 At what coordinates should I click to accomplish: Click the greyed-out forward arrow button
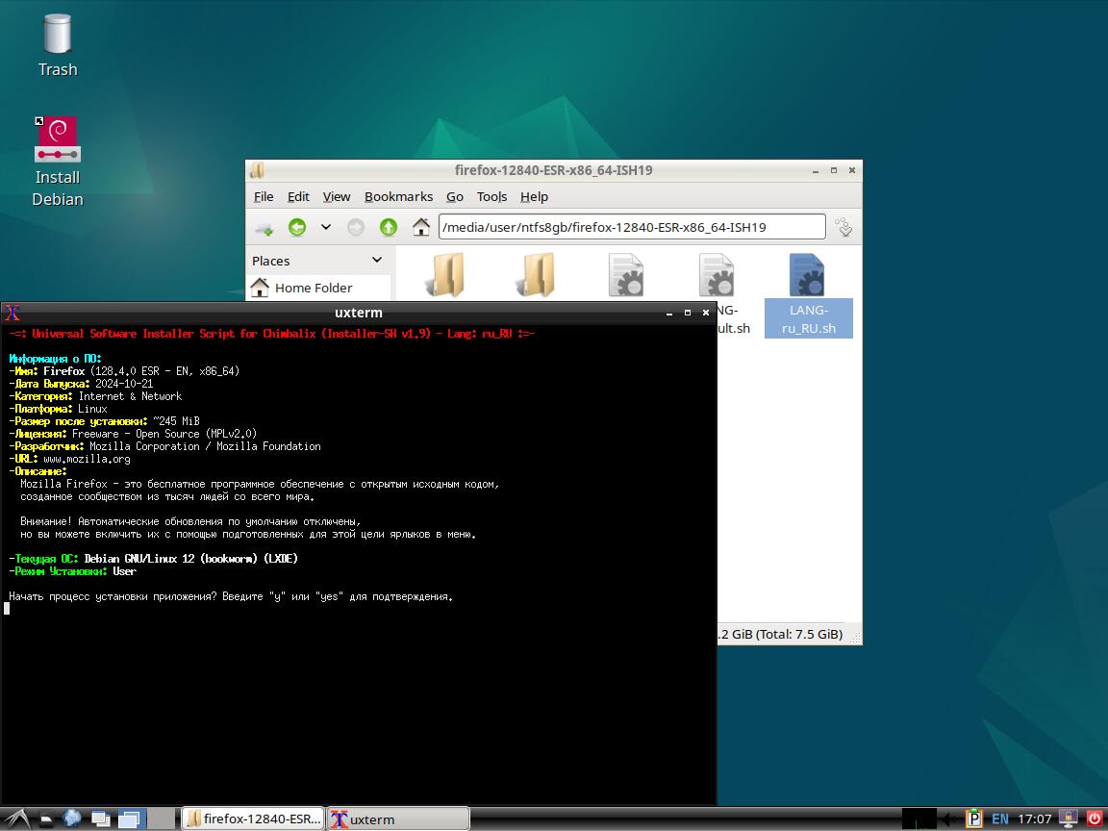[x=356, y=227]
